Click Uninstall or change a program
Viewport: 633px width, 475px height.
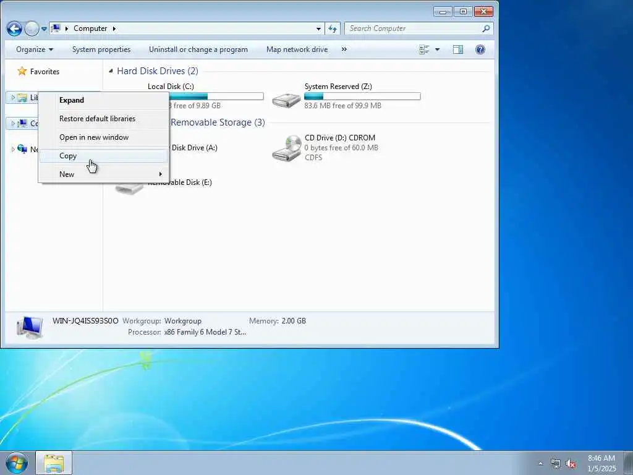(198, 49)
